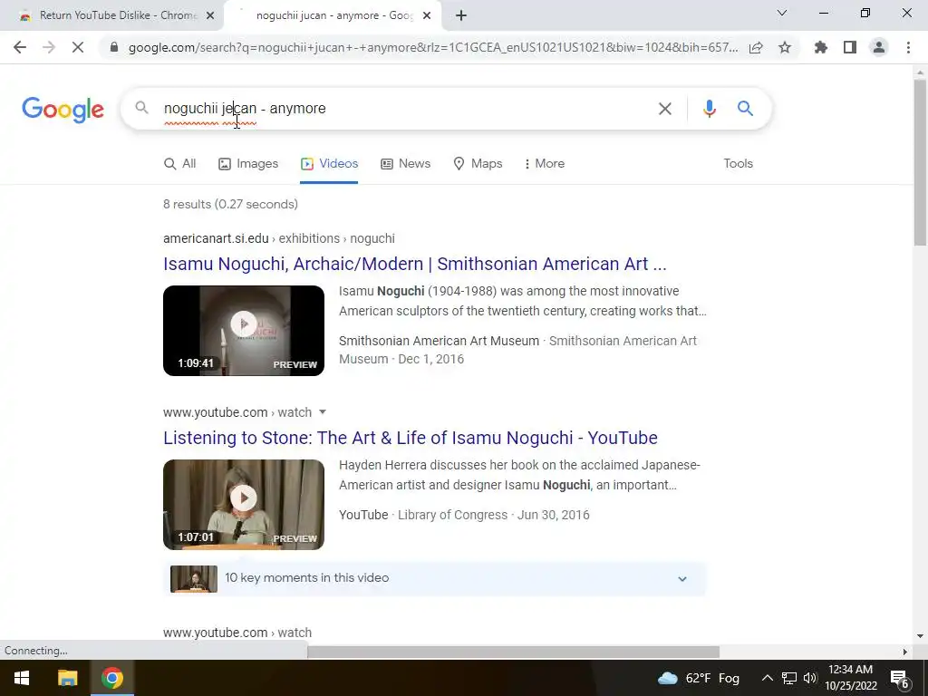Go back to the previous page
Screen dimensions: 928x696
click(20, 47)
